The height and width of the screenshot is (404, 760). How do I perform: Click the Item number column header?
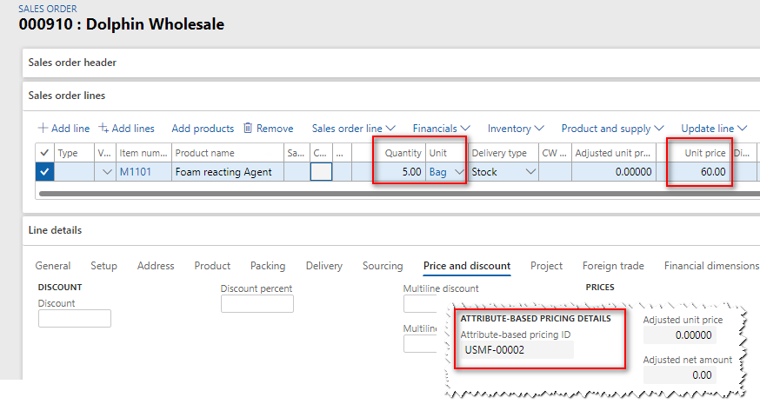click(x=143, y=153)
